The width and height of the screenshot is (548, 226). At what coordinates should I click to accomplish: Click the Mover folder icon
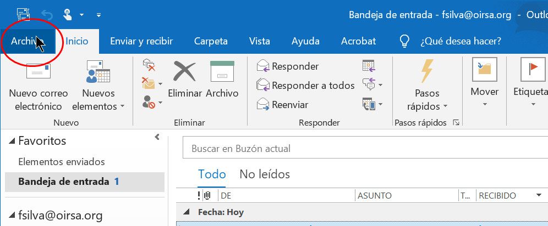coord(484,70)
